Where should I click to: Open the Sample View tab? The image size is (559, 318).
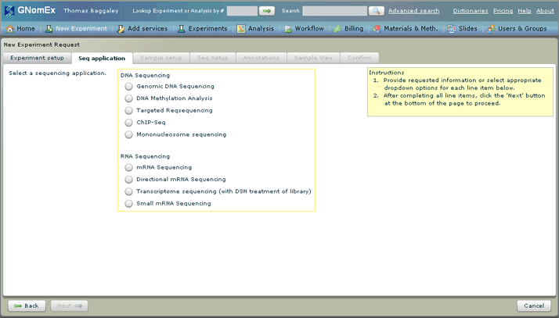[x=313, y=58]
